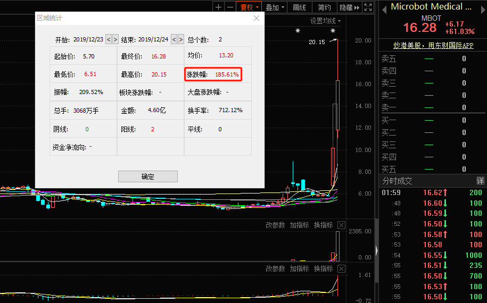Step start date 2019/12/23 forward with > arrow
Viewport: 487px width, 303px height.
click(115, 39)
